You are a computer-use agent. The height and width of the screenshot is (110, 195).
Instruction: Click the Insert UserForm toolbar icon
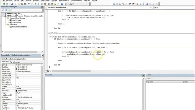[7, 4]
